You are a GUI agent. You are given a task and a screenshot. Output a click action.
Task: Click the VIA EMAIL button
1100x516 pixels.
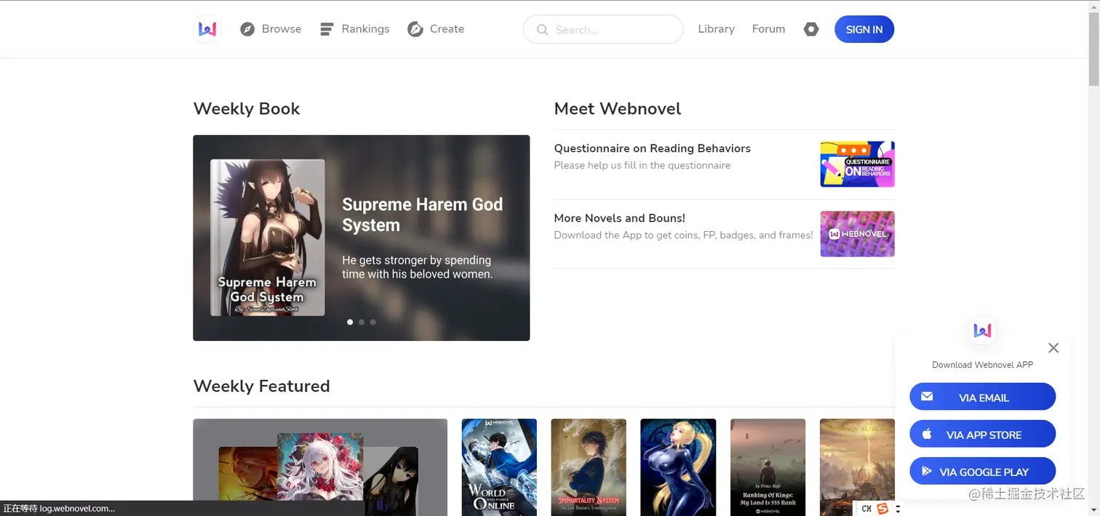(982, 397)
